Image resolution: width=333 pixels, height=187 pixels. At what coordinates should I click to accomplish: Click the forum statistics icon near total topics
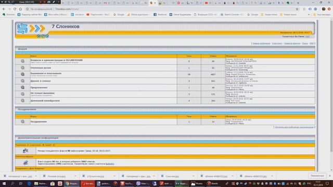pos(25,163)
